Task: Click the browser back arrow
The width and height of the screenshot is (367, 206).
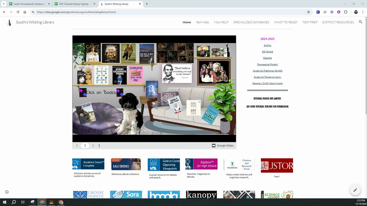Action: pyautogui.click(x=4, y=12)
